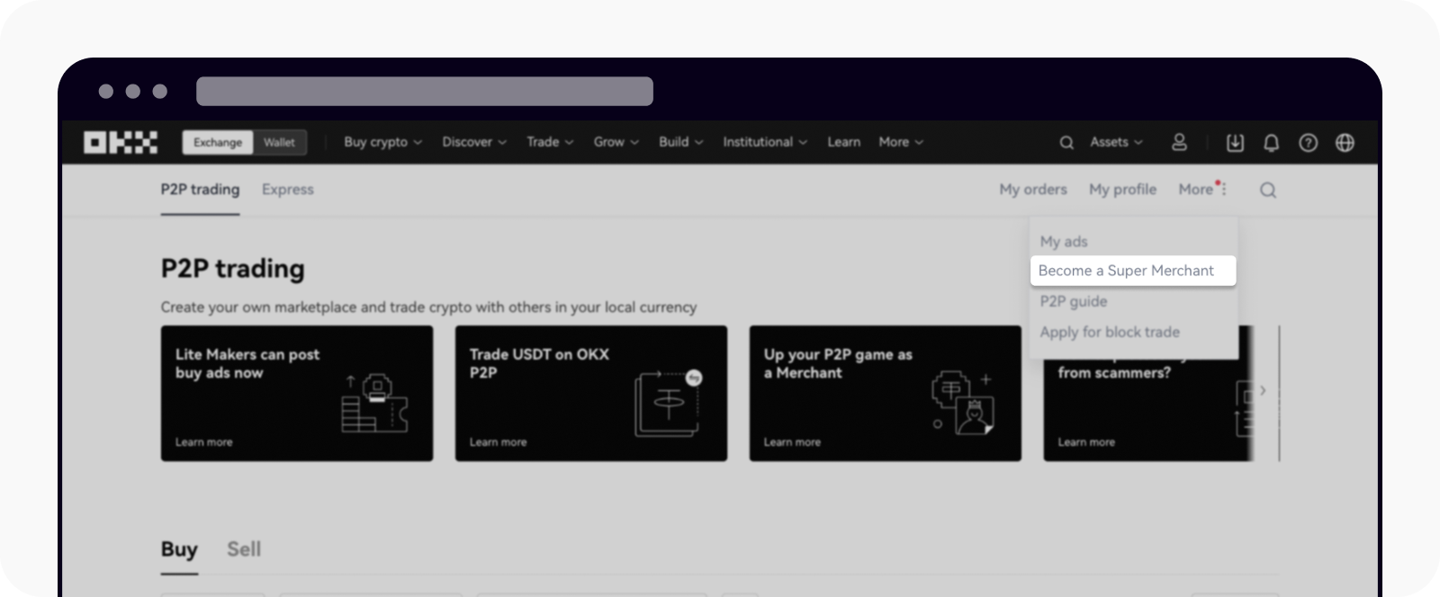Open the P2P More options menu

click(x=1202, y=189)
